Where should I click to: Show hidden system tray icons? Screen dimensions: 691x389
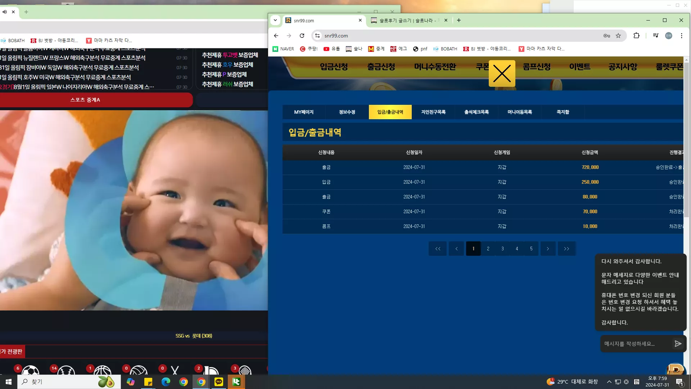click(x=609, y=382)
